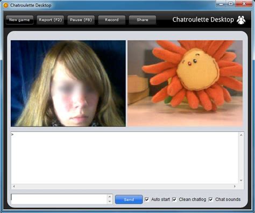Click the New game button
Viewport: 255px width, 213px height.
coord(19,20)
